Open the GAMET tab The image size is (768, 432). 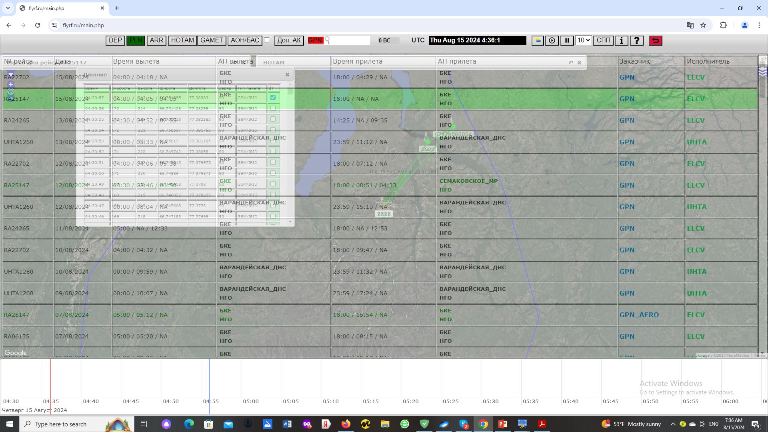pos(212,40)
